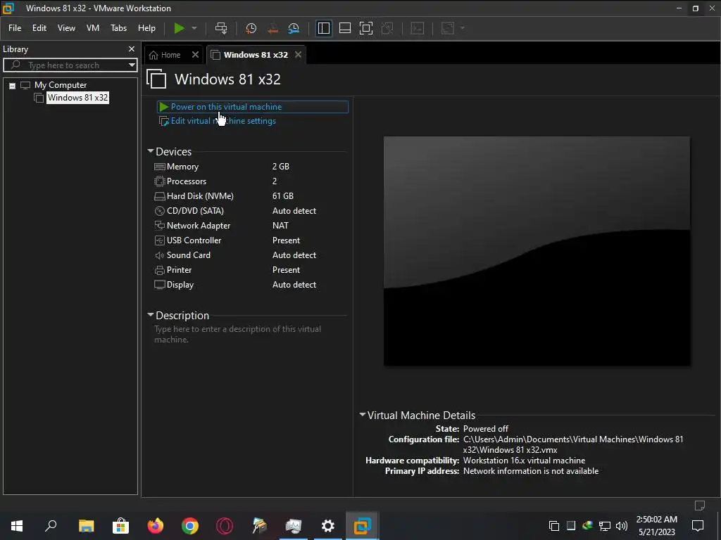Open the View menu
This screenshot has height=540, width=721.
pos(66,28)
